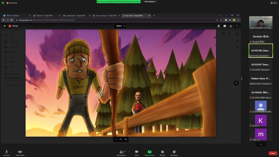Image resolution: width=279 pixels, height=157 pixels.
Task: Print the image from Drive viewer
Action: click(225, 26)
